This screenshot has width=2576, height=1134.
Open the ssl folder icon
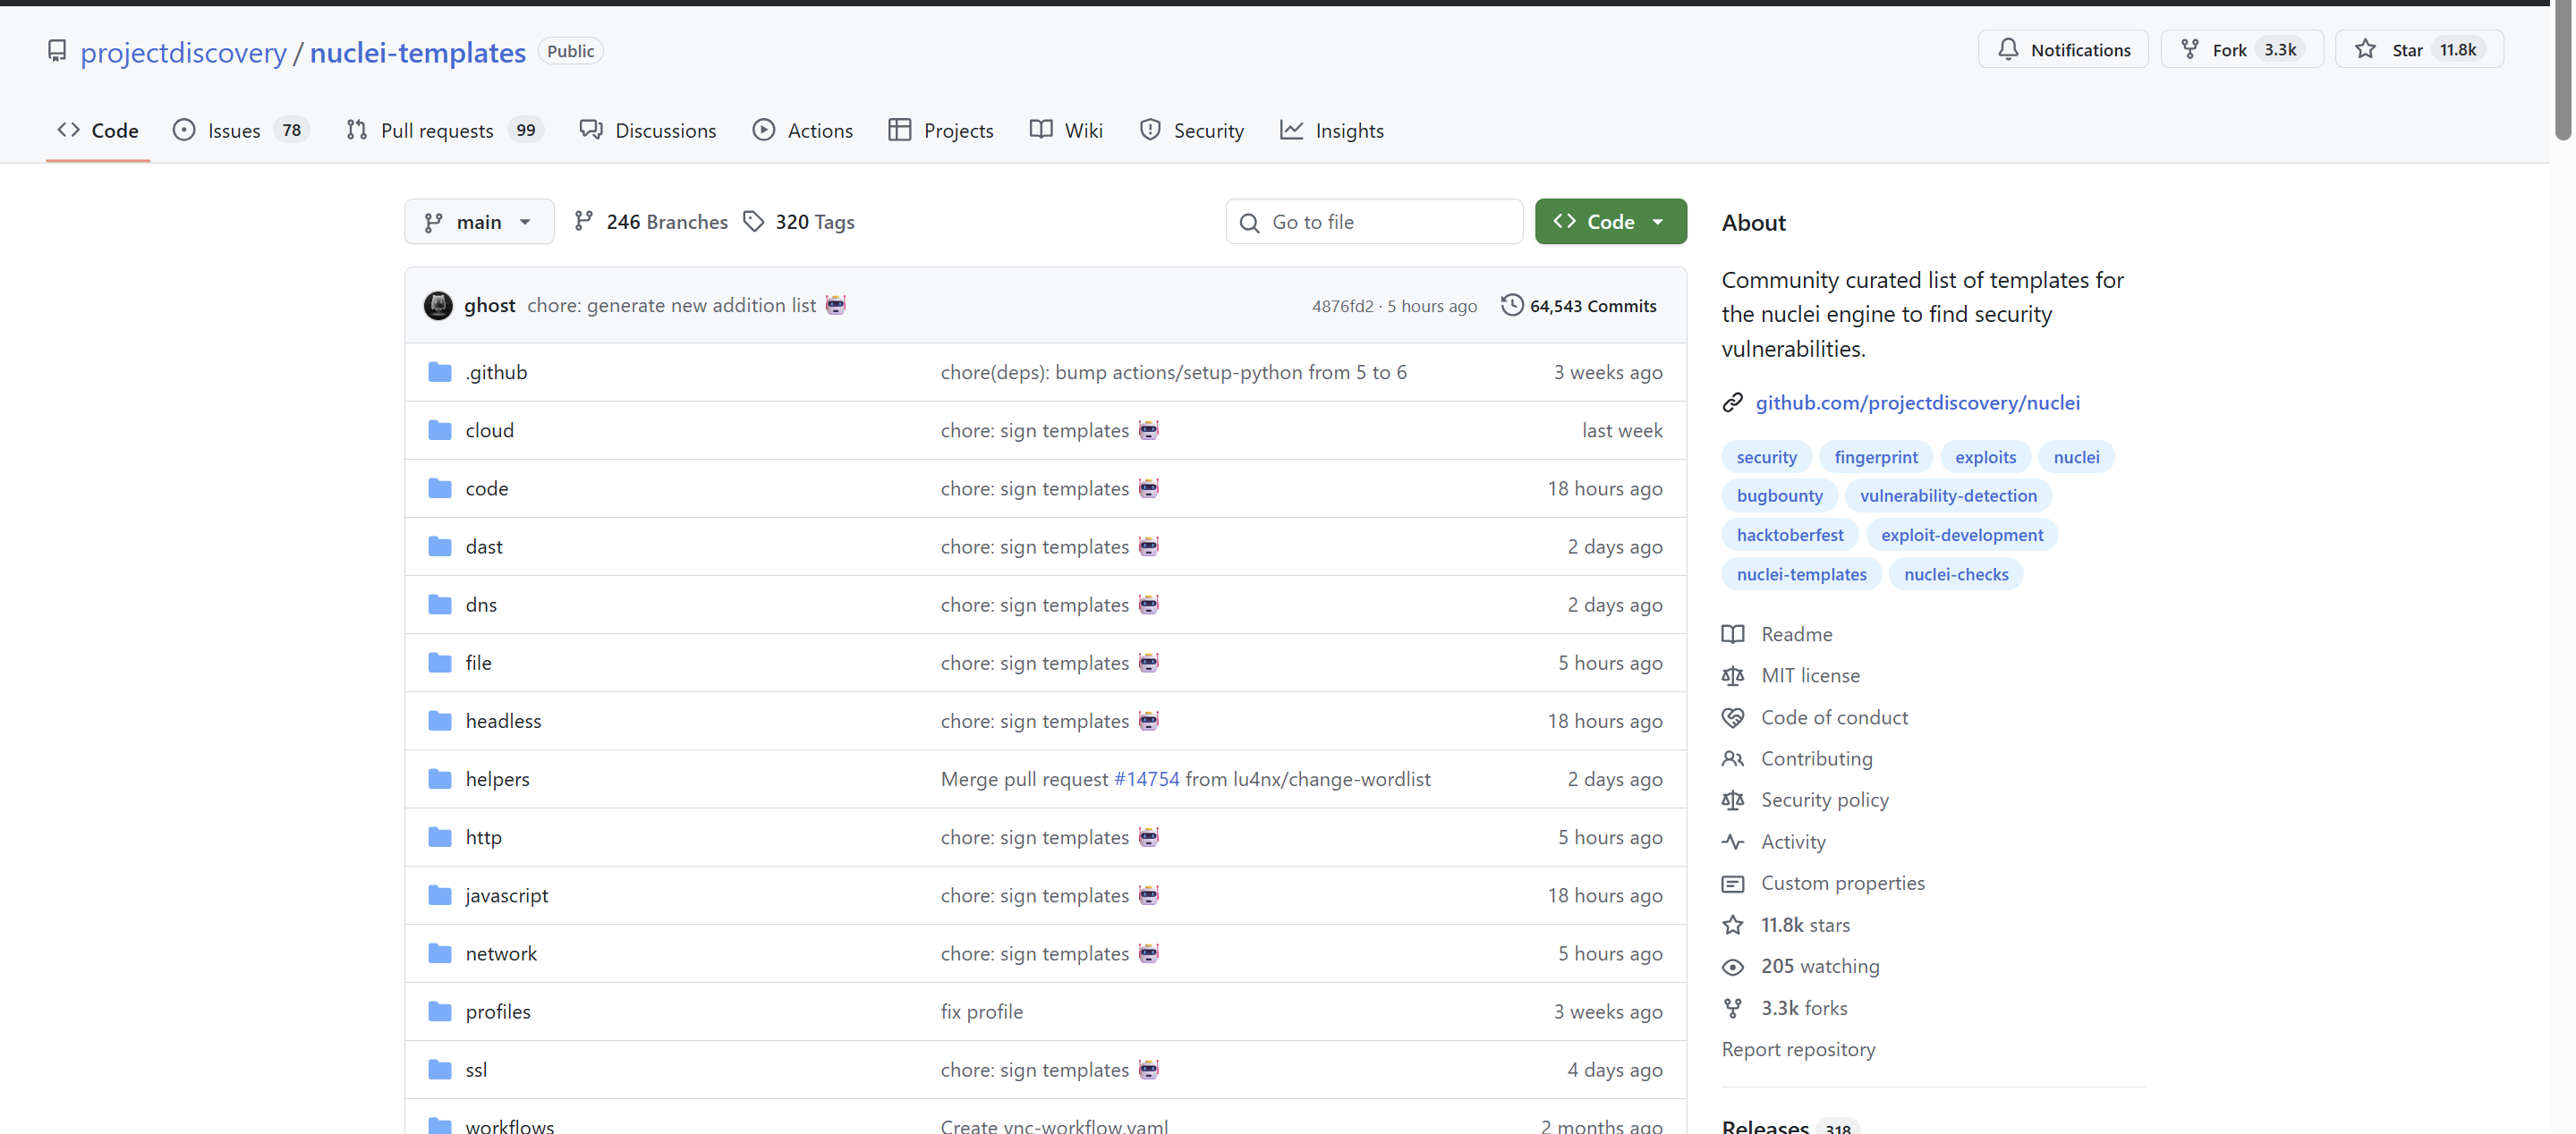pos(440,1071)
